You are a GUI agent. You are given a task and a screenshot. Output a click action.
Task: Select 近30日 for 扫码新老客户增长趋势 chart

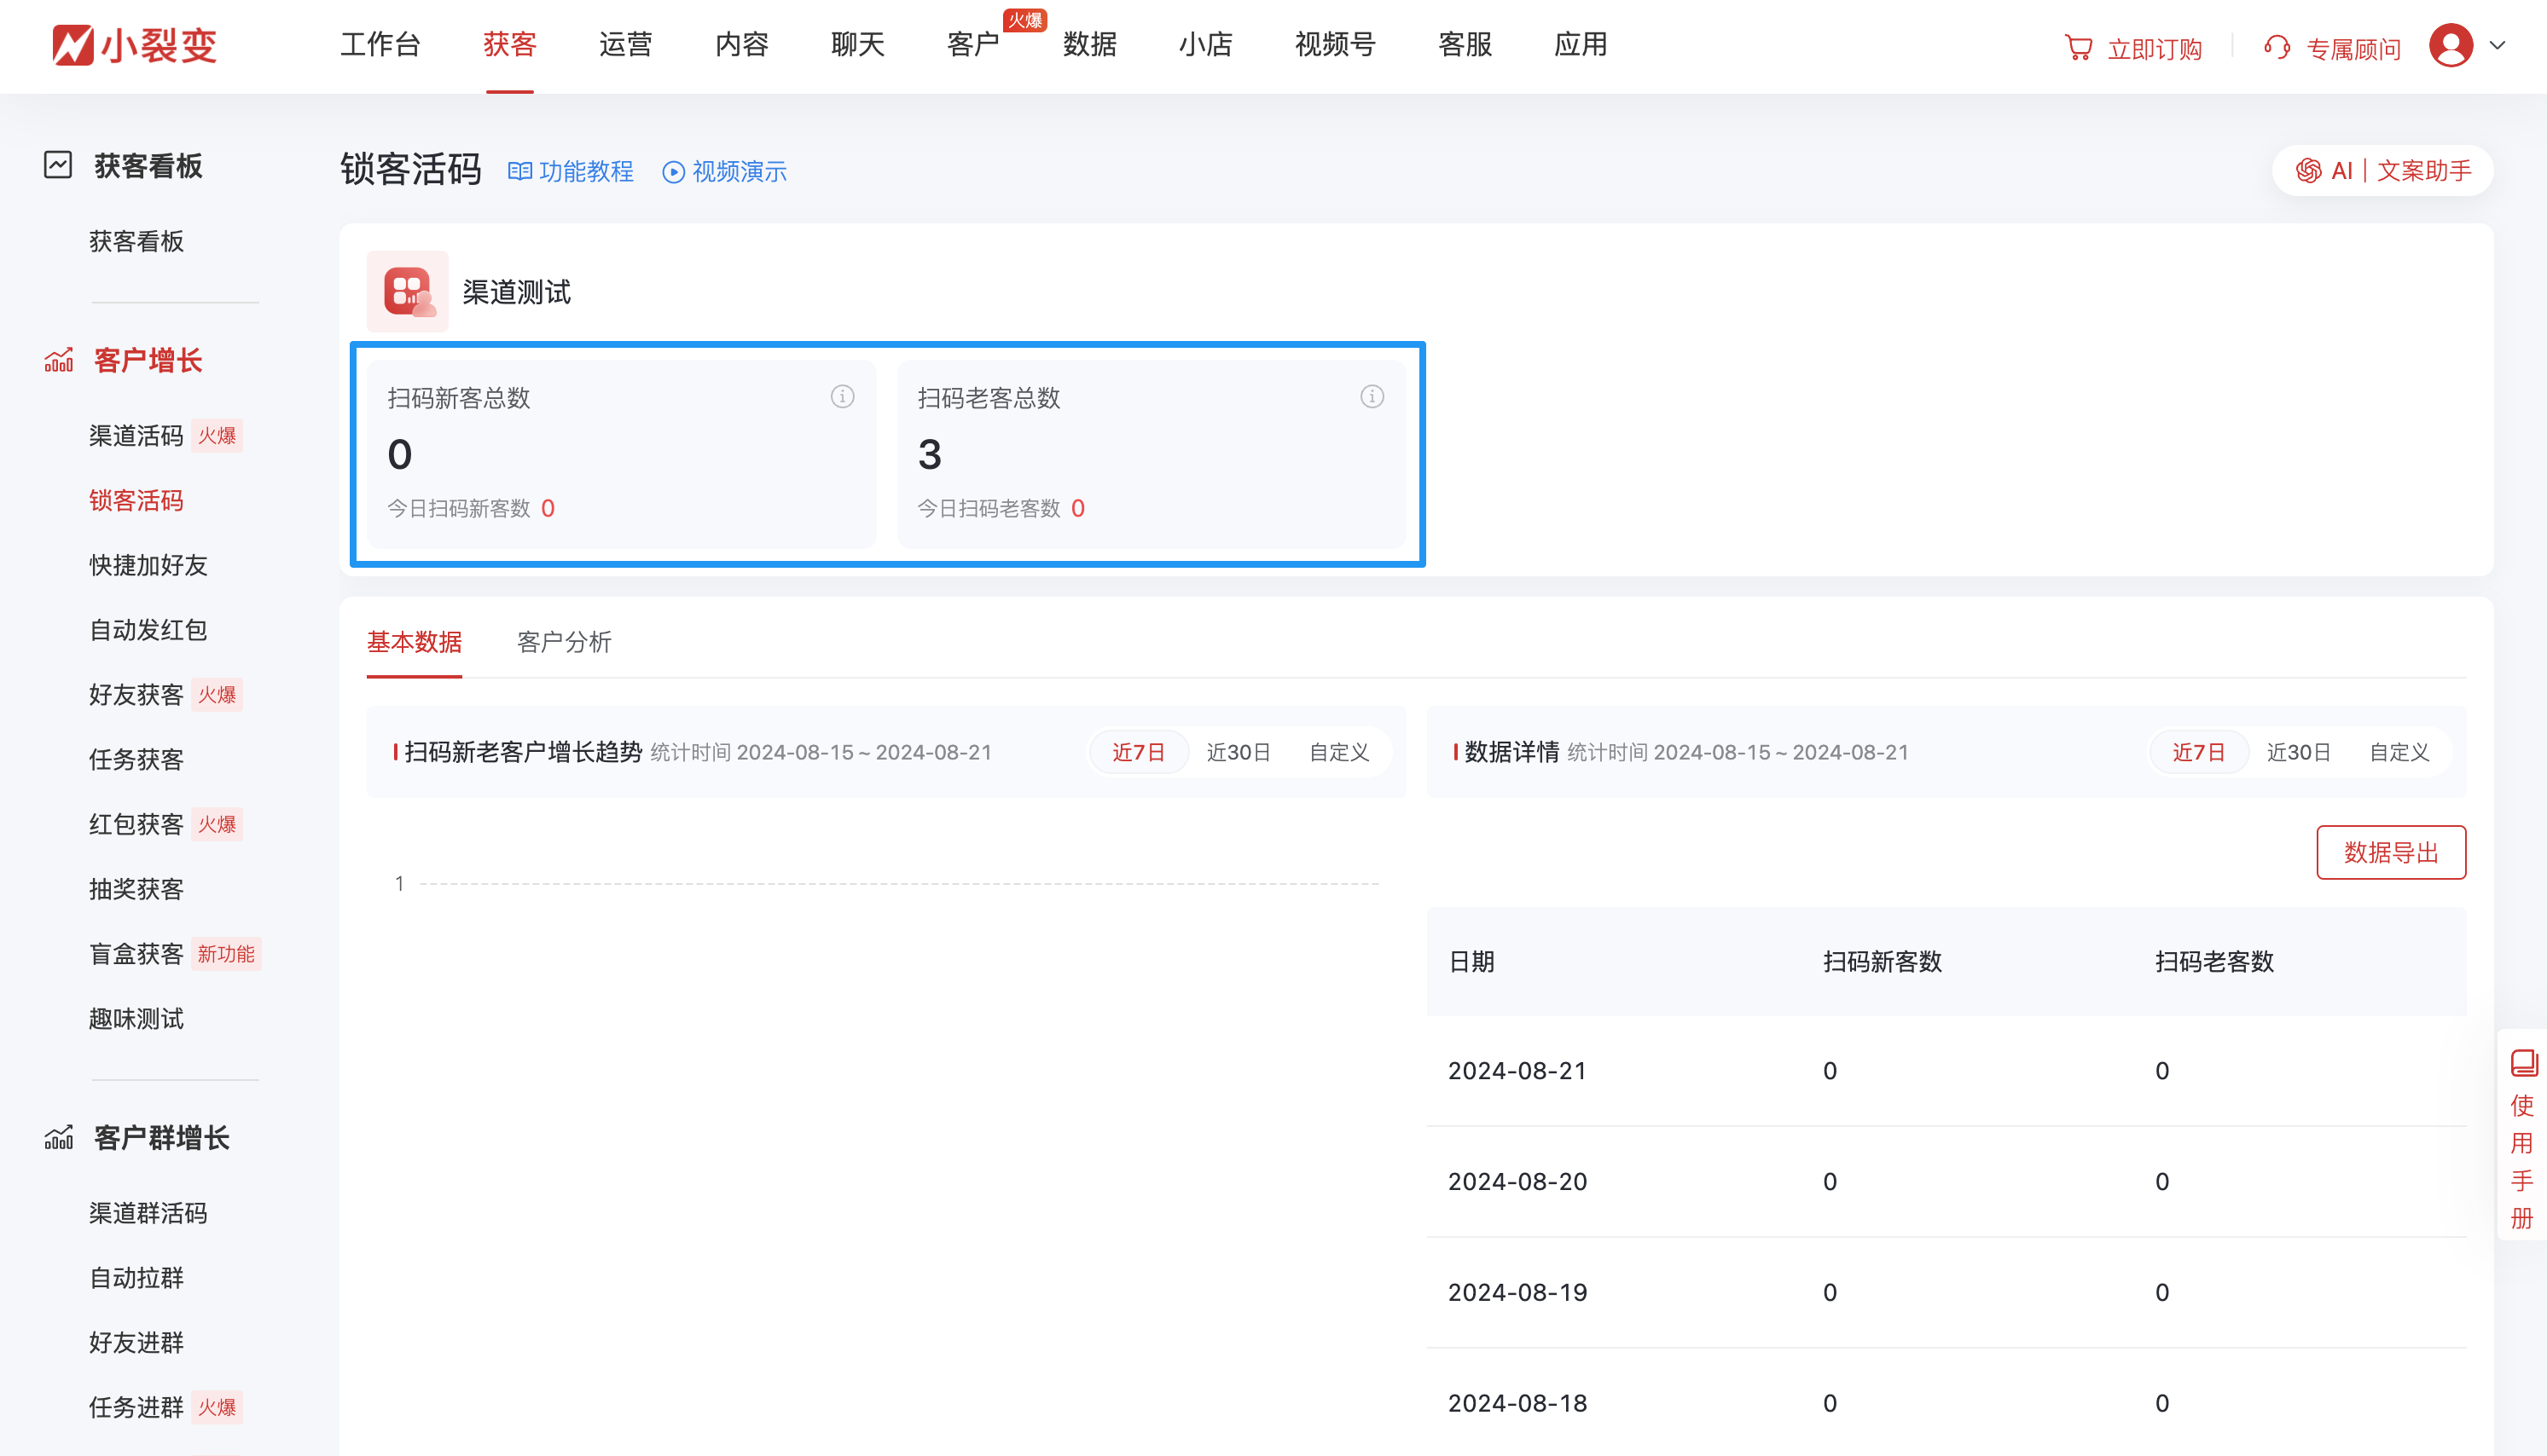[1239, 752]
